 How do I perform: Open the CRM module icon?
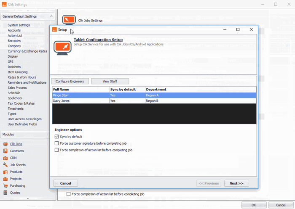click(x=5, y=158)
